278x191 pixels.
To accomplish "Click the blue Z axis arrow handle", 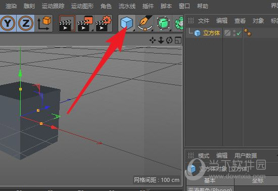I will [x=47, y=107].
